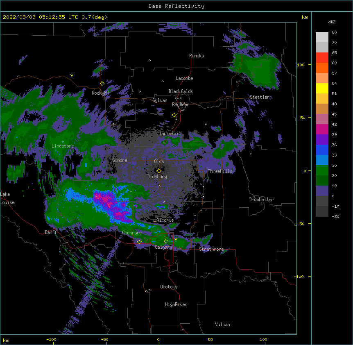Select the 65 dBZ red color swatch

coord(322,58)
